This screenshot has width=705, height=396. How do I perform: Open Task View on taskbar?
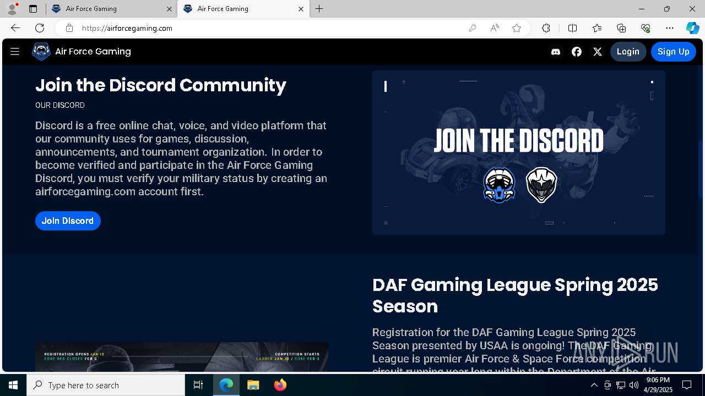pos(198,385)
